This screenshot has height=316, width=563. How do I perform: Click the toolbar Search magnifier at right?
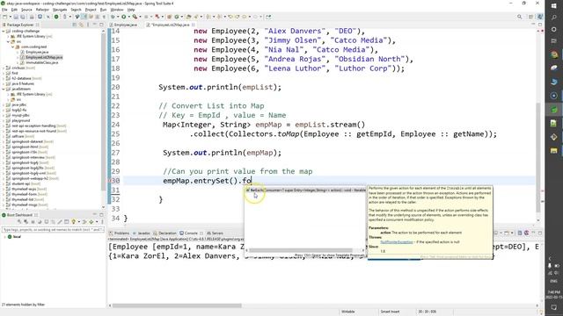coord(519,17)
